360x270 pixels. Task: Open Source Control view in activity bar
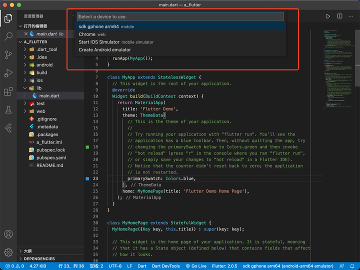8,55
